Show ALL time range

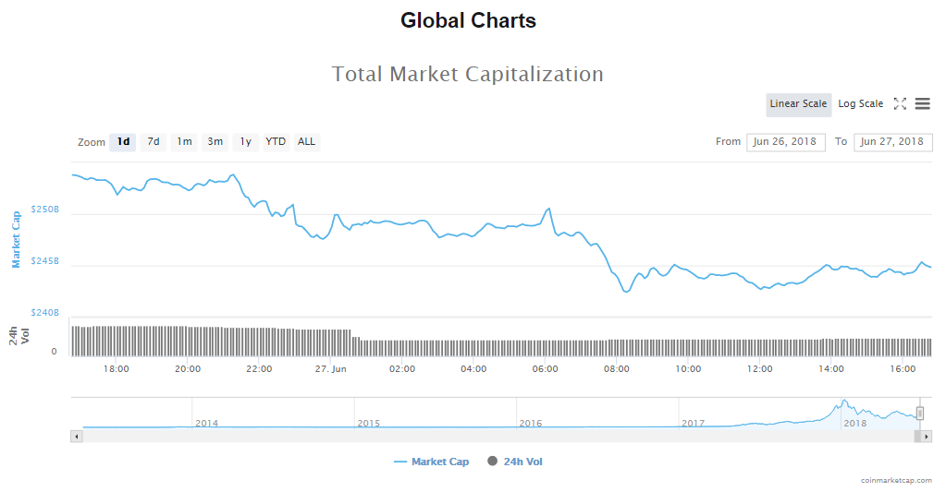[306, 142]
